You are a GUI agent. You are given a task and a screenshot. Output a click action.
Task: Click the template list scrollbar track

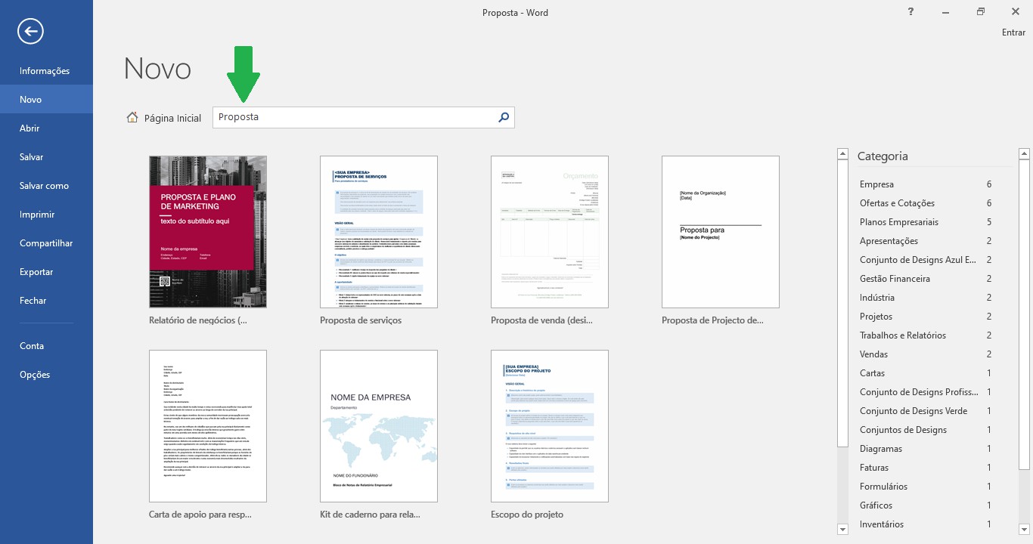pyautogui.click(x=843, y=485)
